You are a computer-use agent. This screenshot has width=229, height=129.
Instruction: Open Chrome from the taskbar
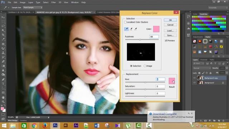coord(34,125)
